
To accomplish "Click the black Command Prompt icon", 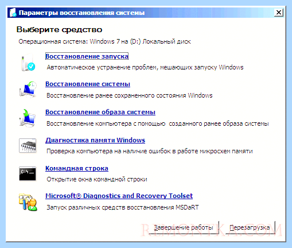I will tap(28, 173).
